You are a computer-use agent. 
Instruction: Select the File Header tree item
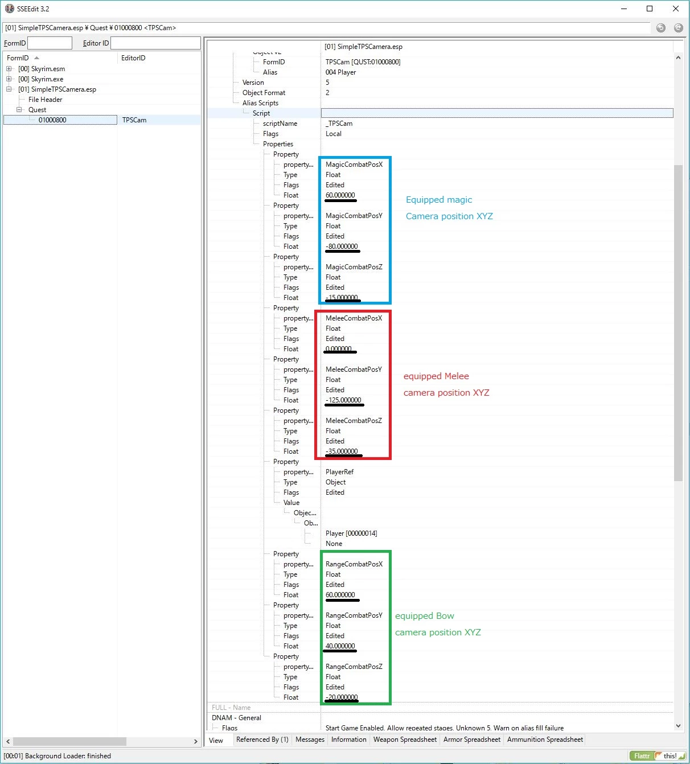click(x=45, y=100)
